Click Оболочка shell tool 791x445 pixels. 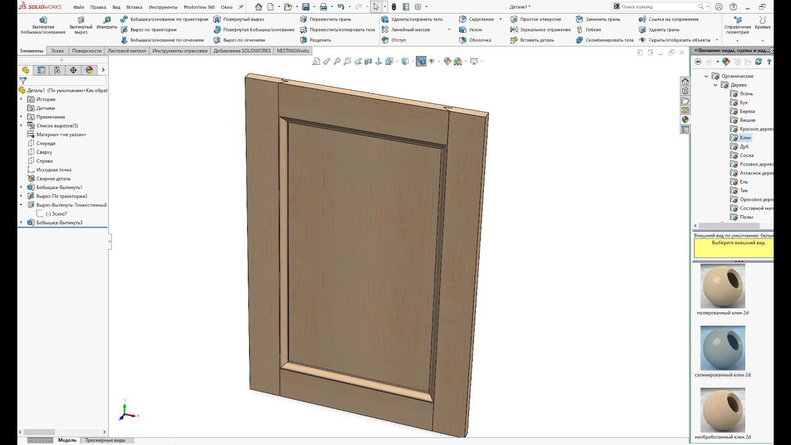point(475,40)
